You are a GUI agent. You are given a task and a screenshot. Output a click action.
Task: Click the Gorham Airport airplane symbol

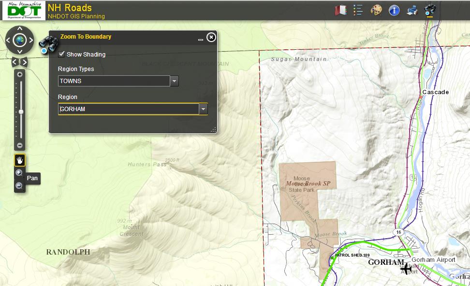(406, 269)
